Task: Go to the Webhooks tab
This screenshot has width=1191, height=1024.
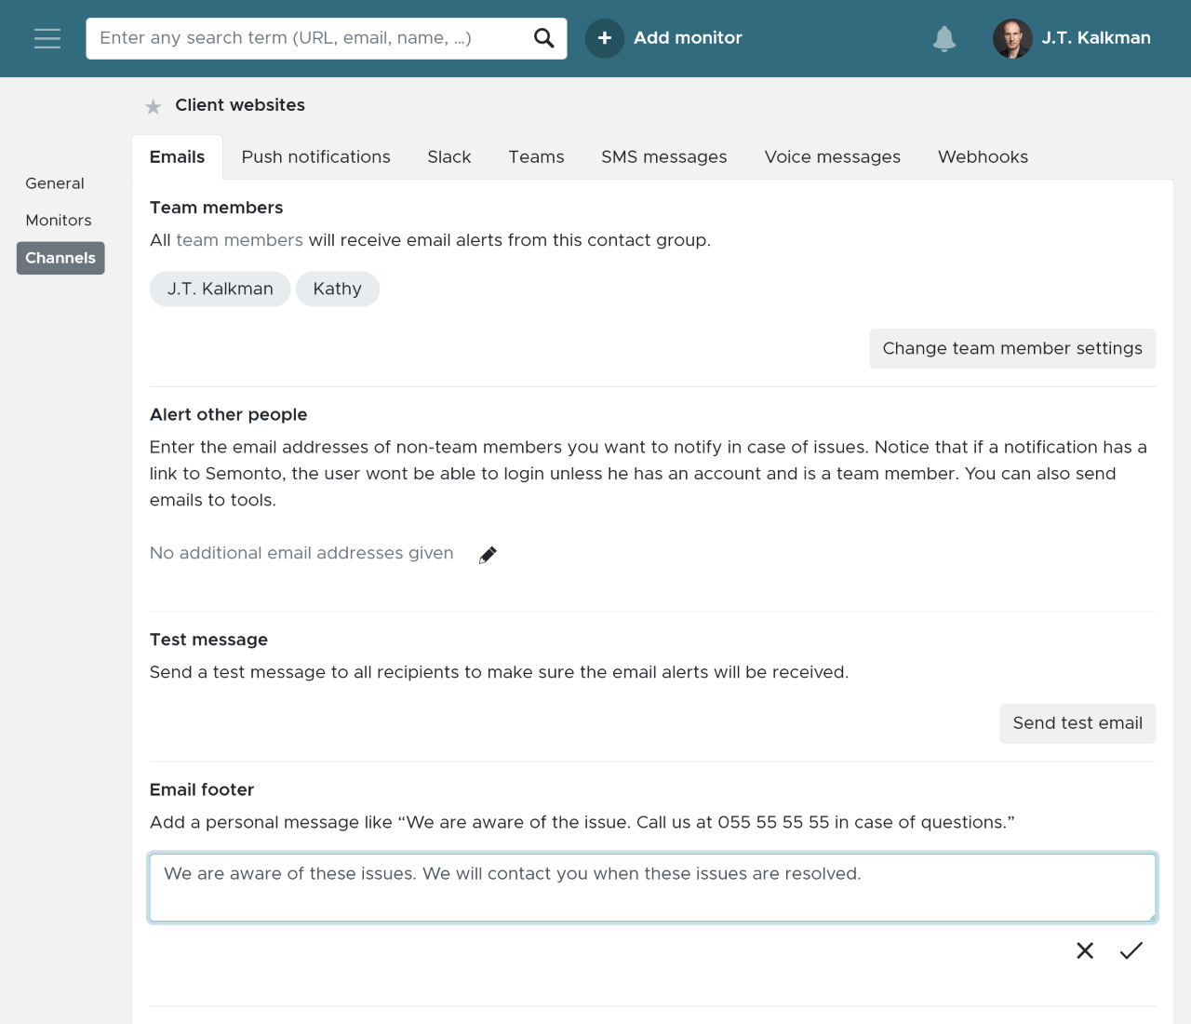Action: [984, 157]
